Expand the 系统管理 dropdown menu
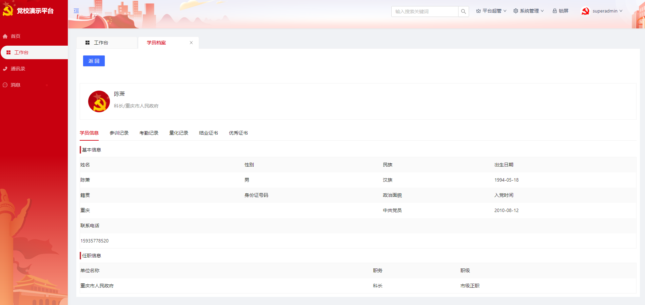This screenshot has width=645, height=305. point(529,11)
